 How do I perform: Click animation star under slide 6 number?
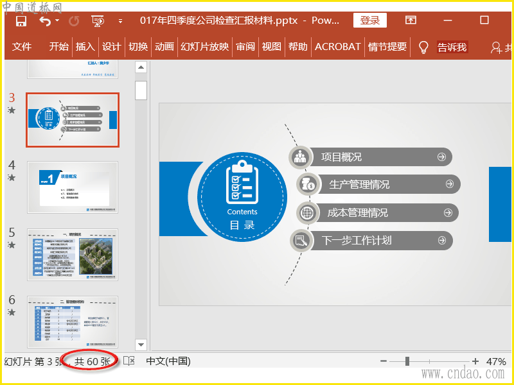[x=12, y=312]
